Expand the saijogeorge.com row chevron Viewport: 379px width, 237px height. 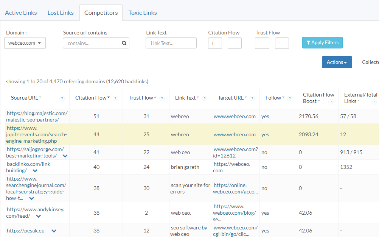[65, 156]
